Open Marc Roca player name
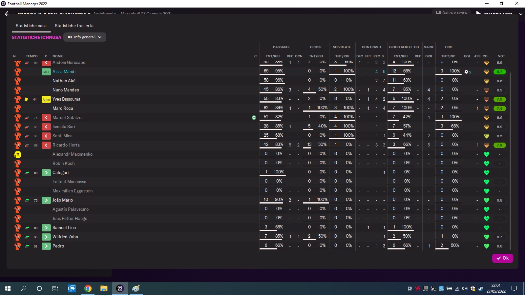Image resolution: width=525 pixels, height=295 pixels. point(63,108)
